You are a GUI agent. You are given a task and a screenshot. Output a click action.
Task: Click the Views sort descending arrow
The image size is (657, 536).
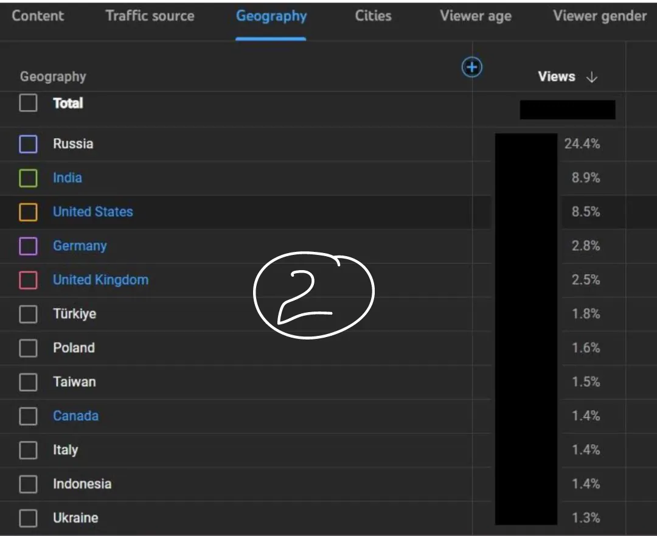pos(592,77)
